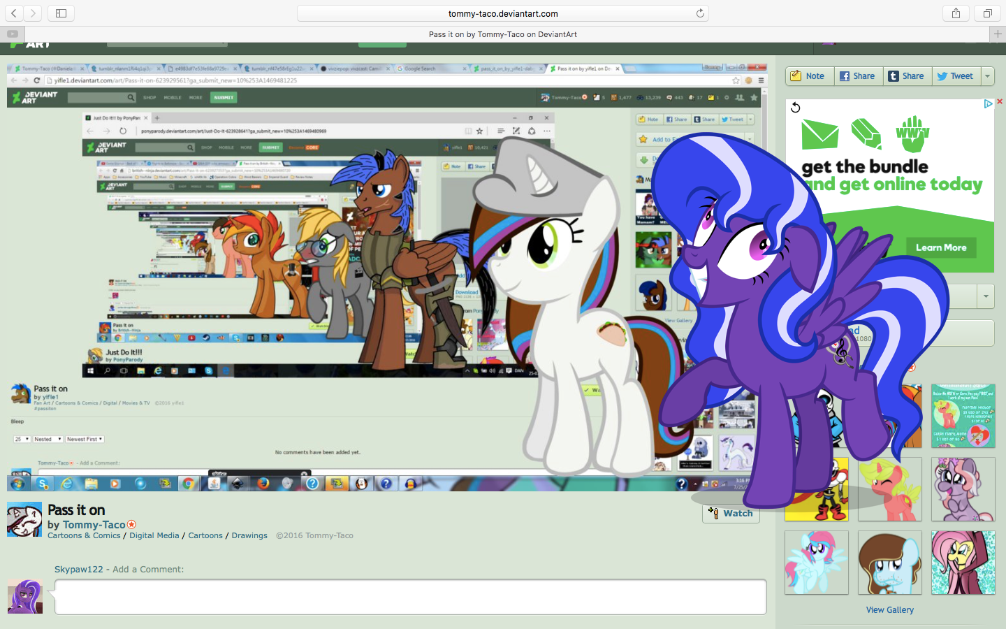This screenshot has height=629, width=1006.
Task: Open the red pony with yellow mane thumbnail
Action: [x=890, y=489]
